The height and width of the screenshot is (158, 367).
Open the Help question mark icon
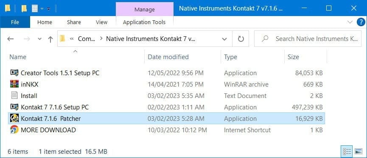click(x=361, y=22)
